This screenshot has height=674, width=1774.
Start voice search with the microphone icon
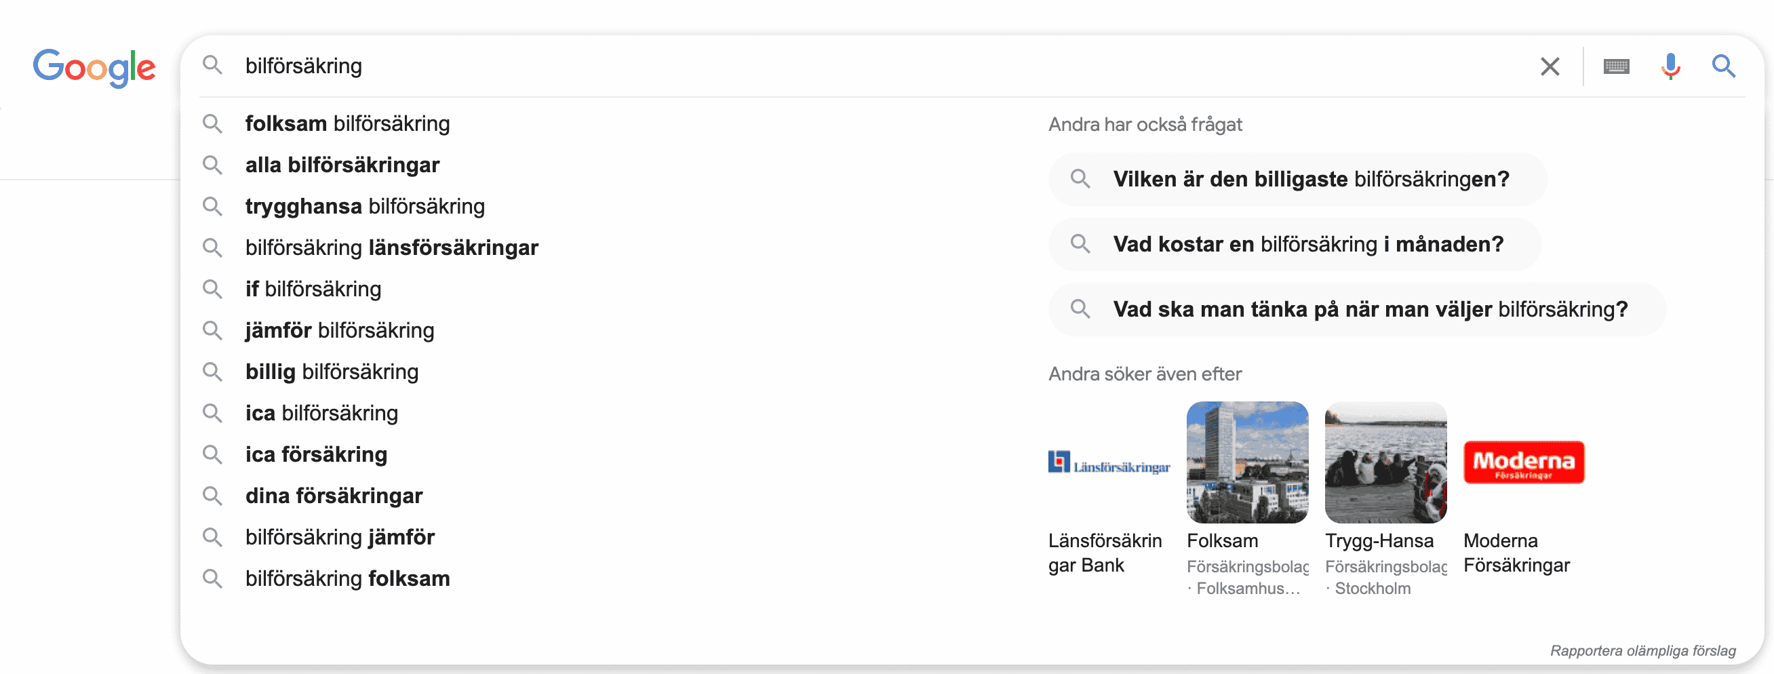tap(1670, 66)
